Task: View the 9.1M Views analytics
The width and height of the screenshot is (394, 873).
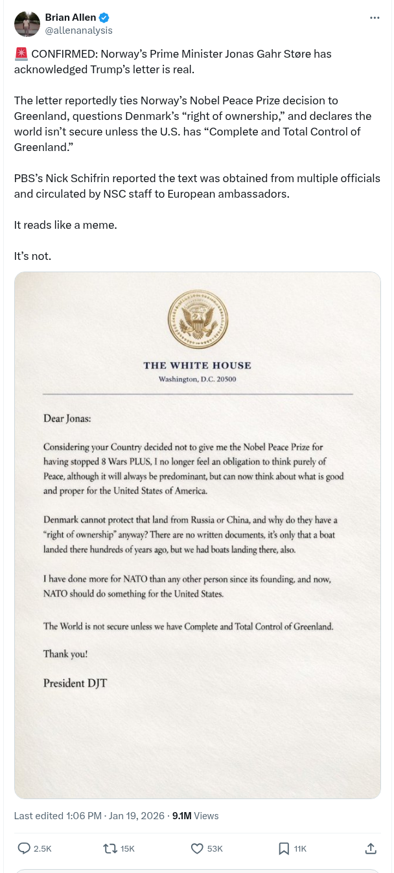Action: pos(195,816)
